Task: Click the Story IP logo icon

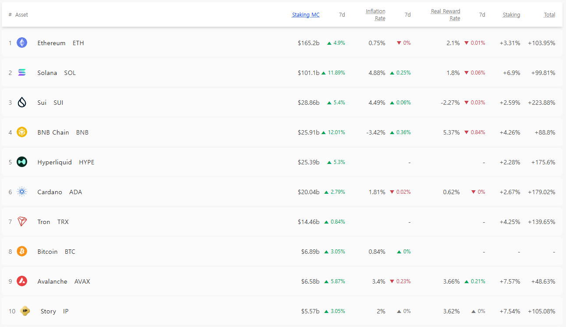Action: point(25,311)
